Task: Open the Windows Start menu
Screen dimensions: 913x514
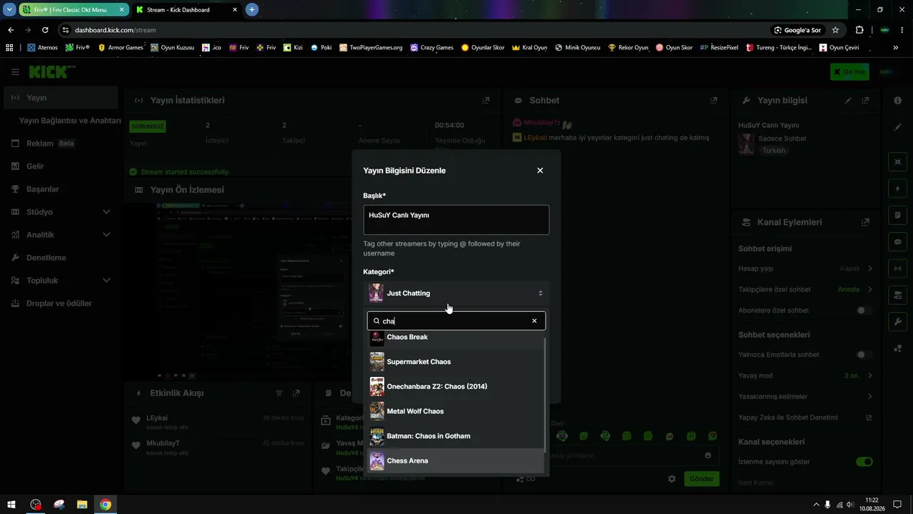Action: click(11, 505)
